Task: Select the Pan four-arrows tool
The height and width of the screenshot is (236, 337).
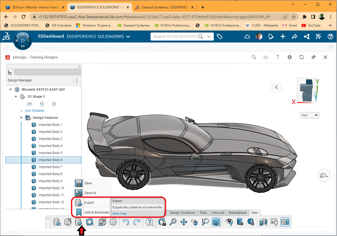Action: click(x=184, y=222)
